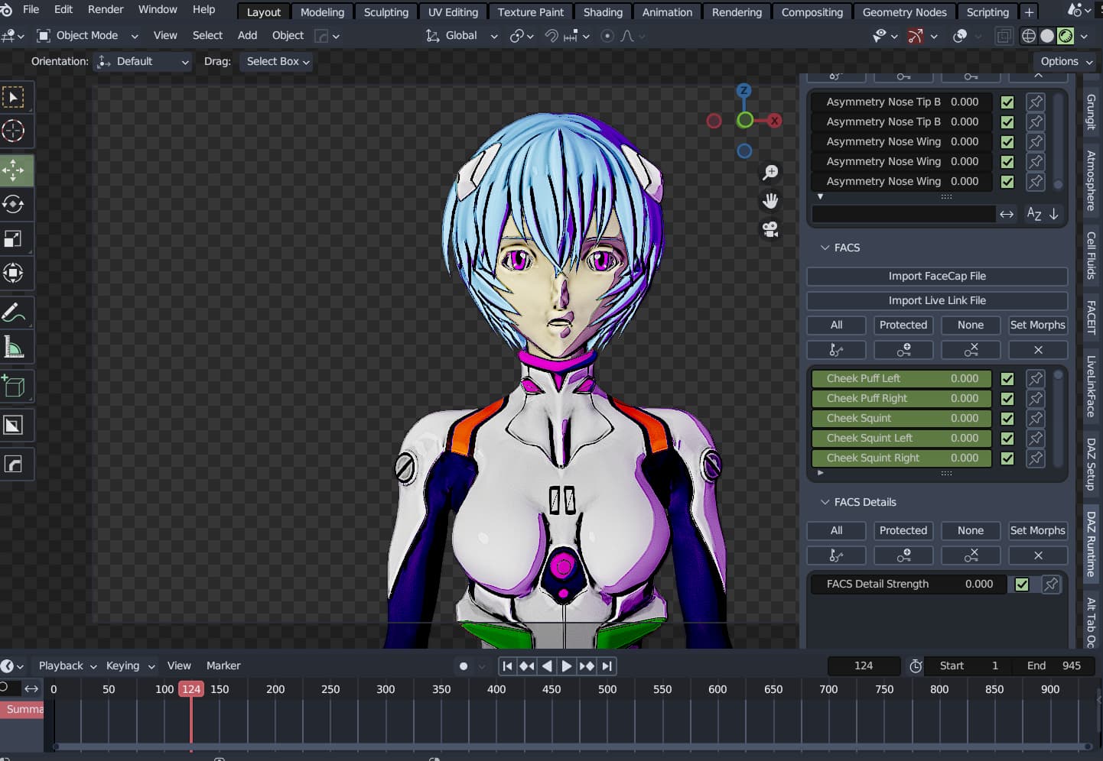Toggle X-ray mode icon

1004,36
